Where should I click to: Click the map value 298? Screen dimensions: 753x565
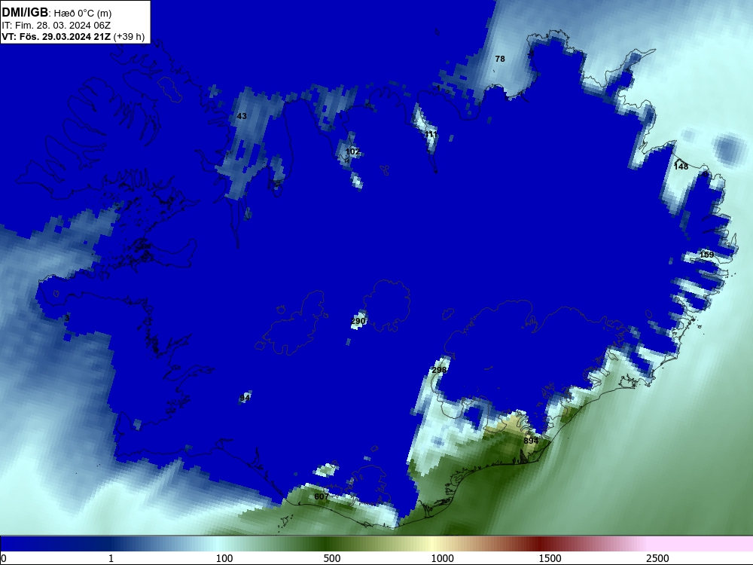tap(439, 369)
